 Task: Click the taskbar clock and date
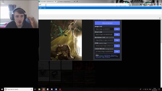pyautogui.click(x=155, y=89)
